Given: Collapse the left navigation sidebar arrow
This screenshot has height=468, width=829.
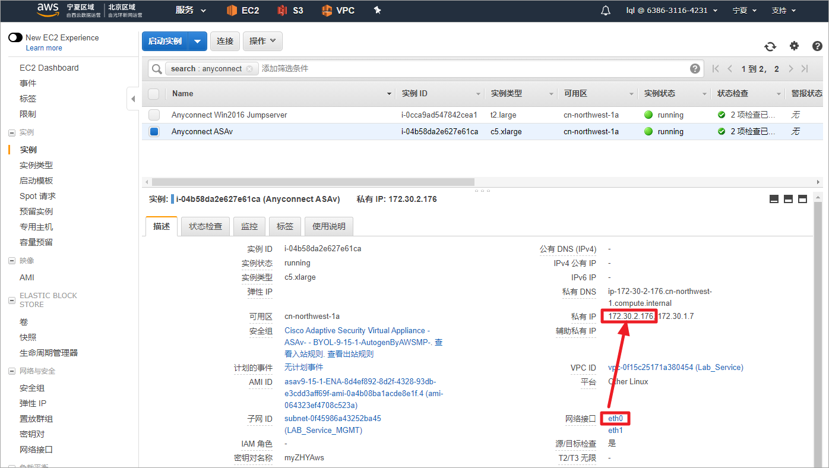Looking at the screenshot, I should [133, 99].
